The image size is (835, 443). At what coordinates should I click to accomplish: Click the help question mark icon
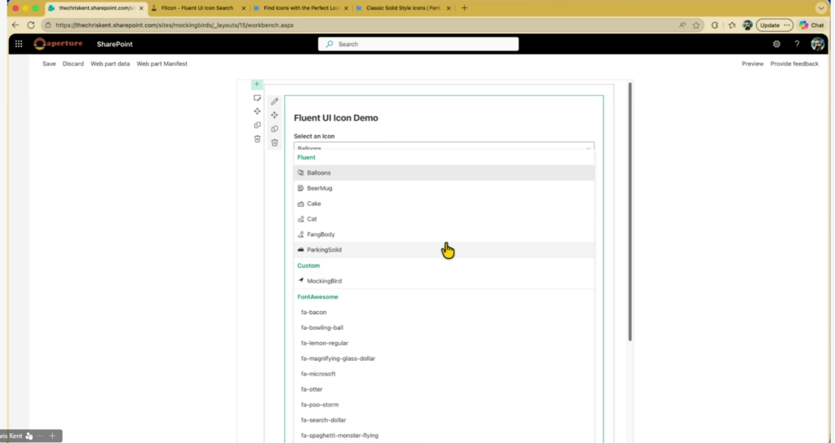coord(797,44)
